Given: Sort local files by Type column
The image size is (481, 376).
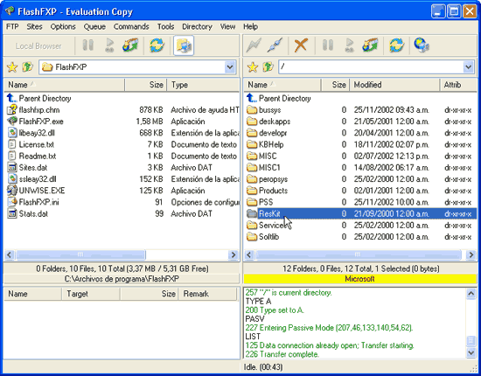Looking at the screenshot, I should [203, 85].
